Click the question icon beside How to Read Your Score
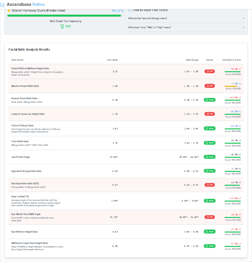 [x=130, y=10]
